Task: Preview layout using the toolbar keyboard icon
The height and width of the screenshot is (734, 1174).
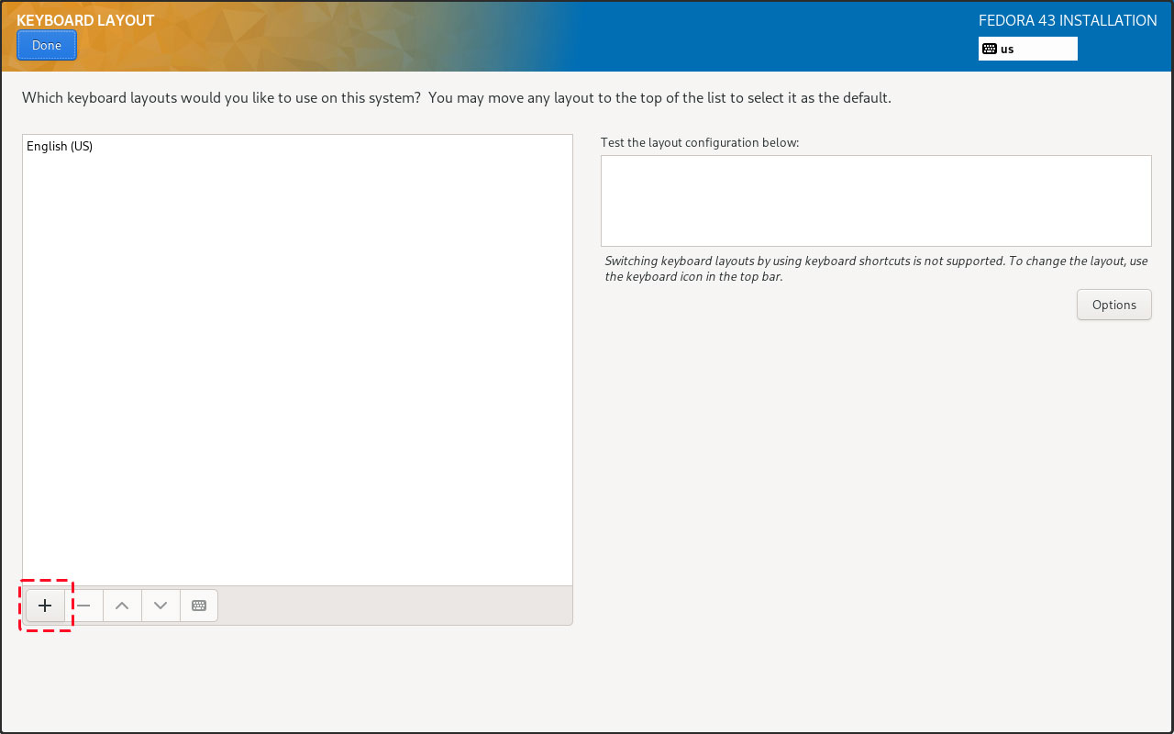Action: pyautogui.click(x=199, y=606)
